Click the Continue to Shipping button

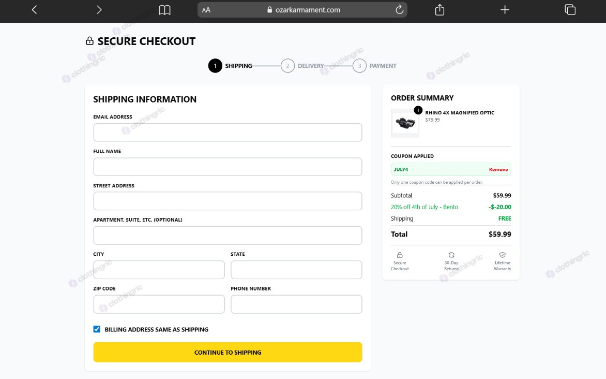[x=228, y=352]
